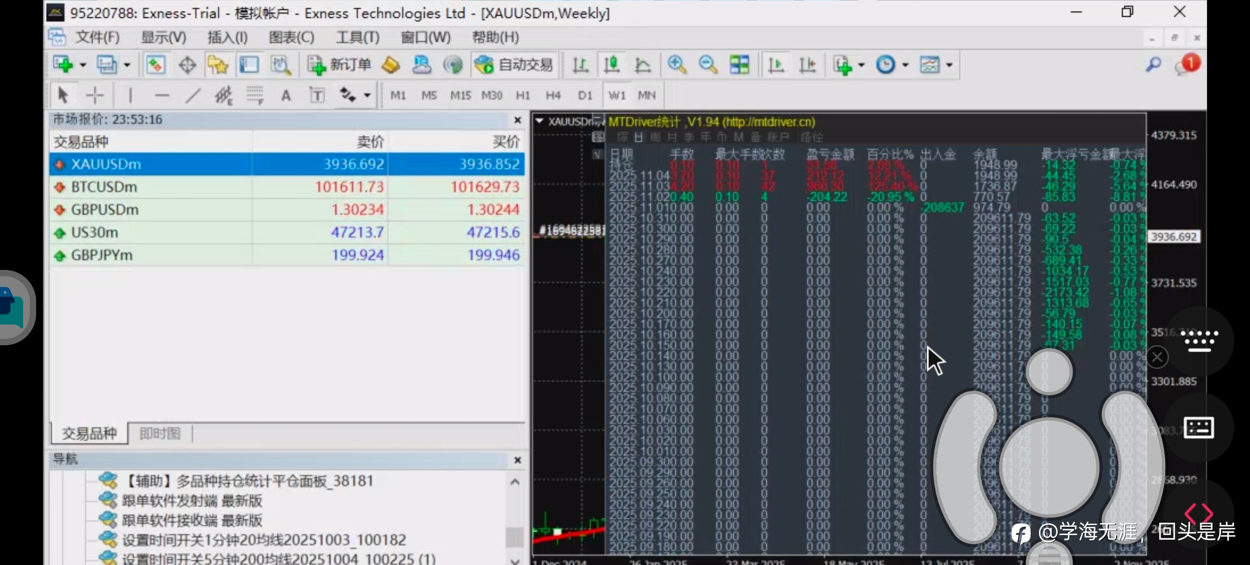Expand the arrows objects dropdown
Image resolution: width=1250 pixels, height=565 pixels.
coord(367,95)
